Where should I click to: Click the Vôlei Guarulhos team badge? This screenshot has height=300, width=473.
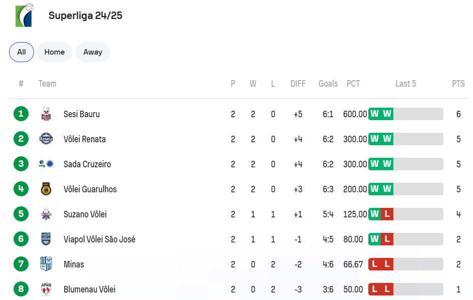46,189
